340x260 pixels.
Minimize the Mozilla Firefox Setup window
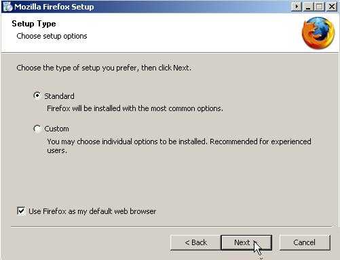pyautogui.click(x=308, y=7)
